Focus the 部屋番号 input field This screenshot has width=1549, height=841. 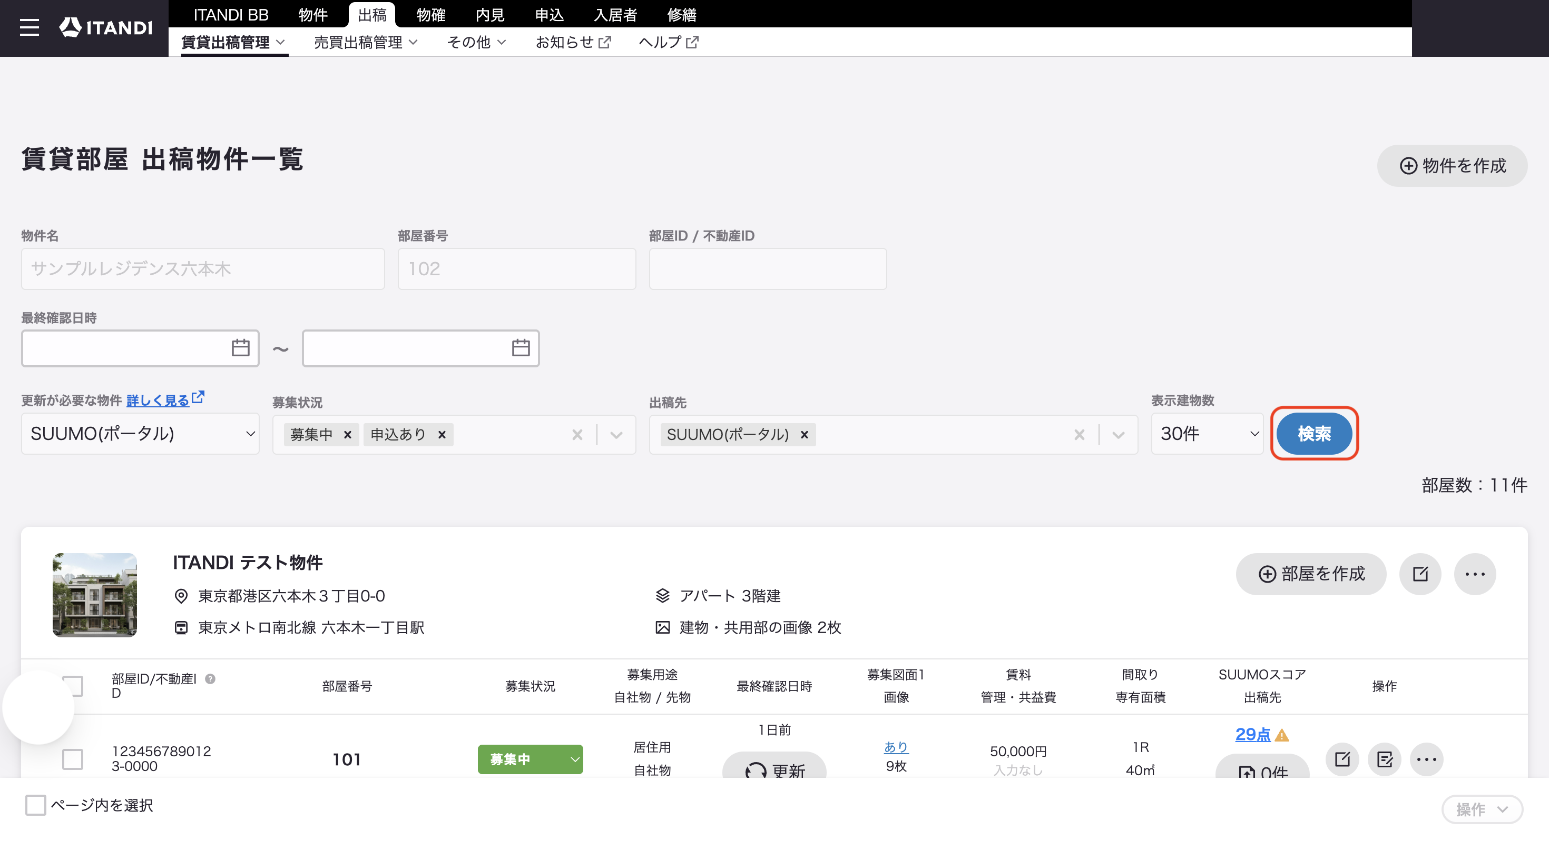(516, 269)
